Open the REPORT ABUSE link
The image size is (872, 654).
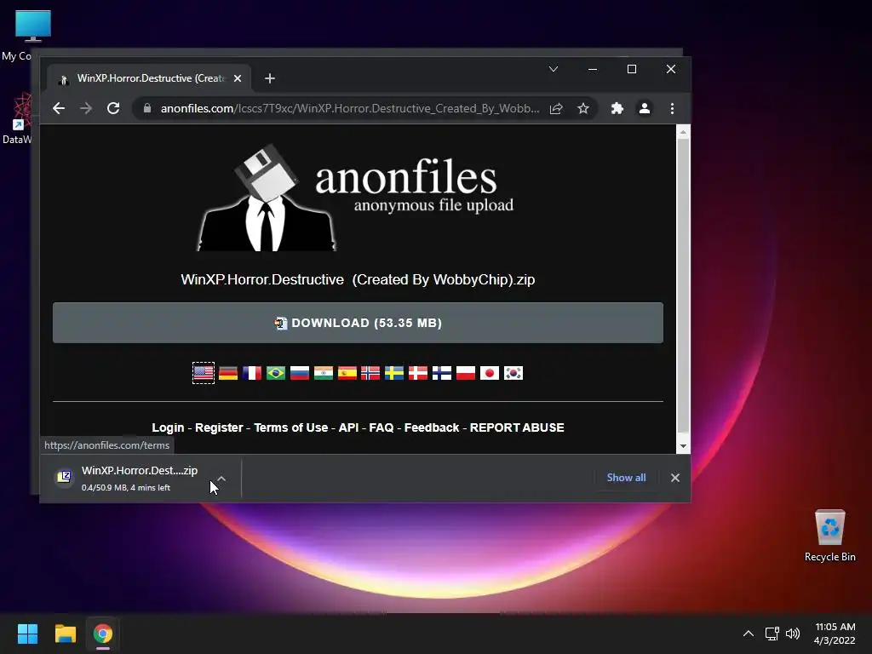point(517,427)
